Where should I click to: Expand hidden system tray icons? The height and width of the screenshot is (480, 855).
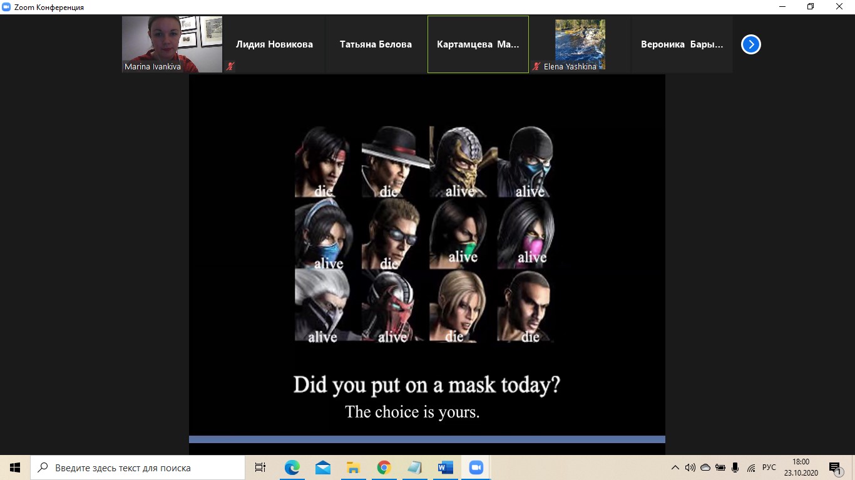(x=675, y=467)
